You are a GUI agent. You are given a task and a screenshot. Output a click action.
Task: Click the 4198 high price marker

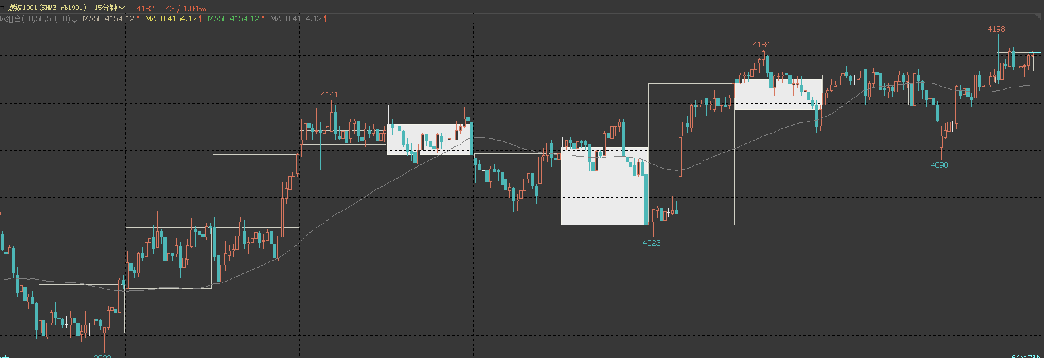pyautogui.click(x=996, y=29)
